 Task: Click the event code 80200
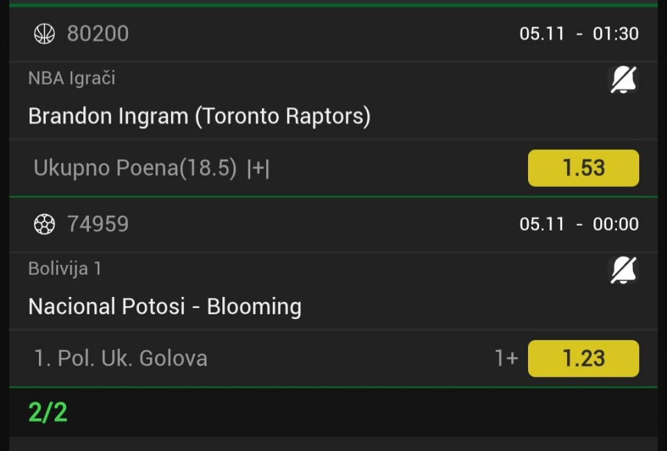coord(98,34)
